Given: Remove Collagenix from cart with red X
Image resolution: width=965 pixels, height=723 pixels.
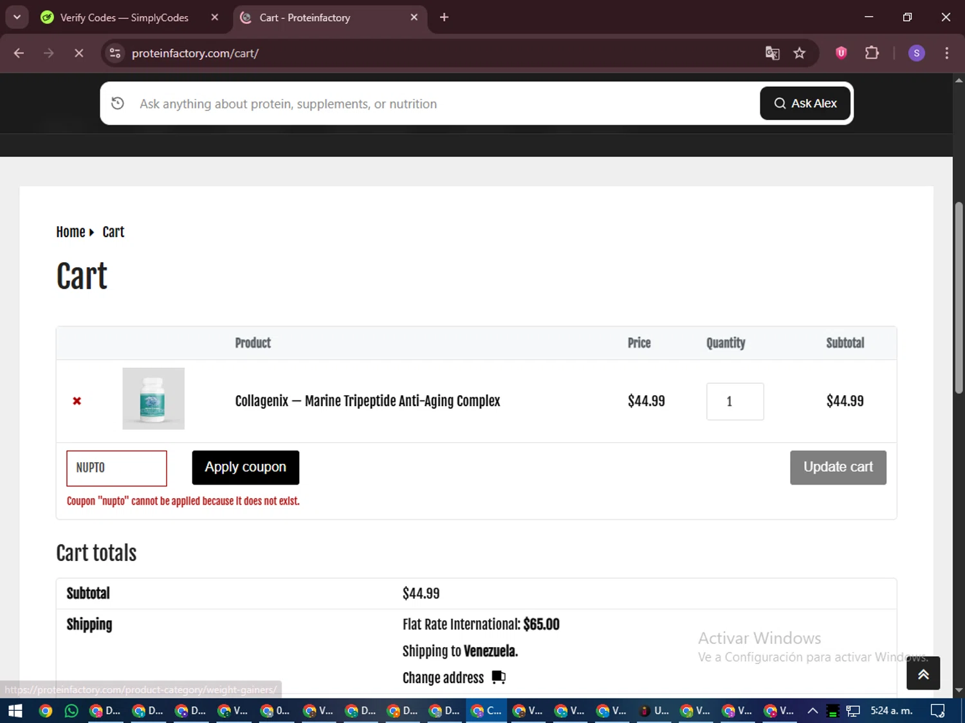Looking at the screenshot, I should coord(77,401).
